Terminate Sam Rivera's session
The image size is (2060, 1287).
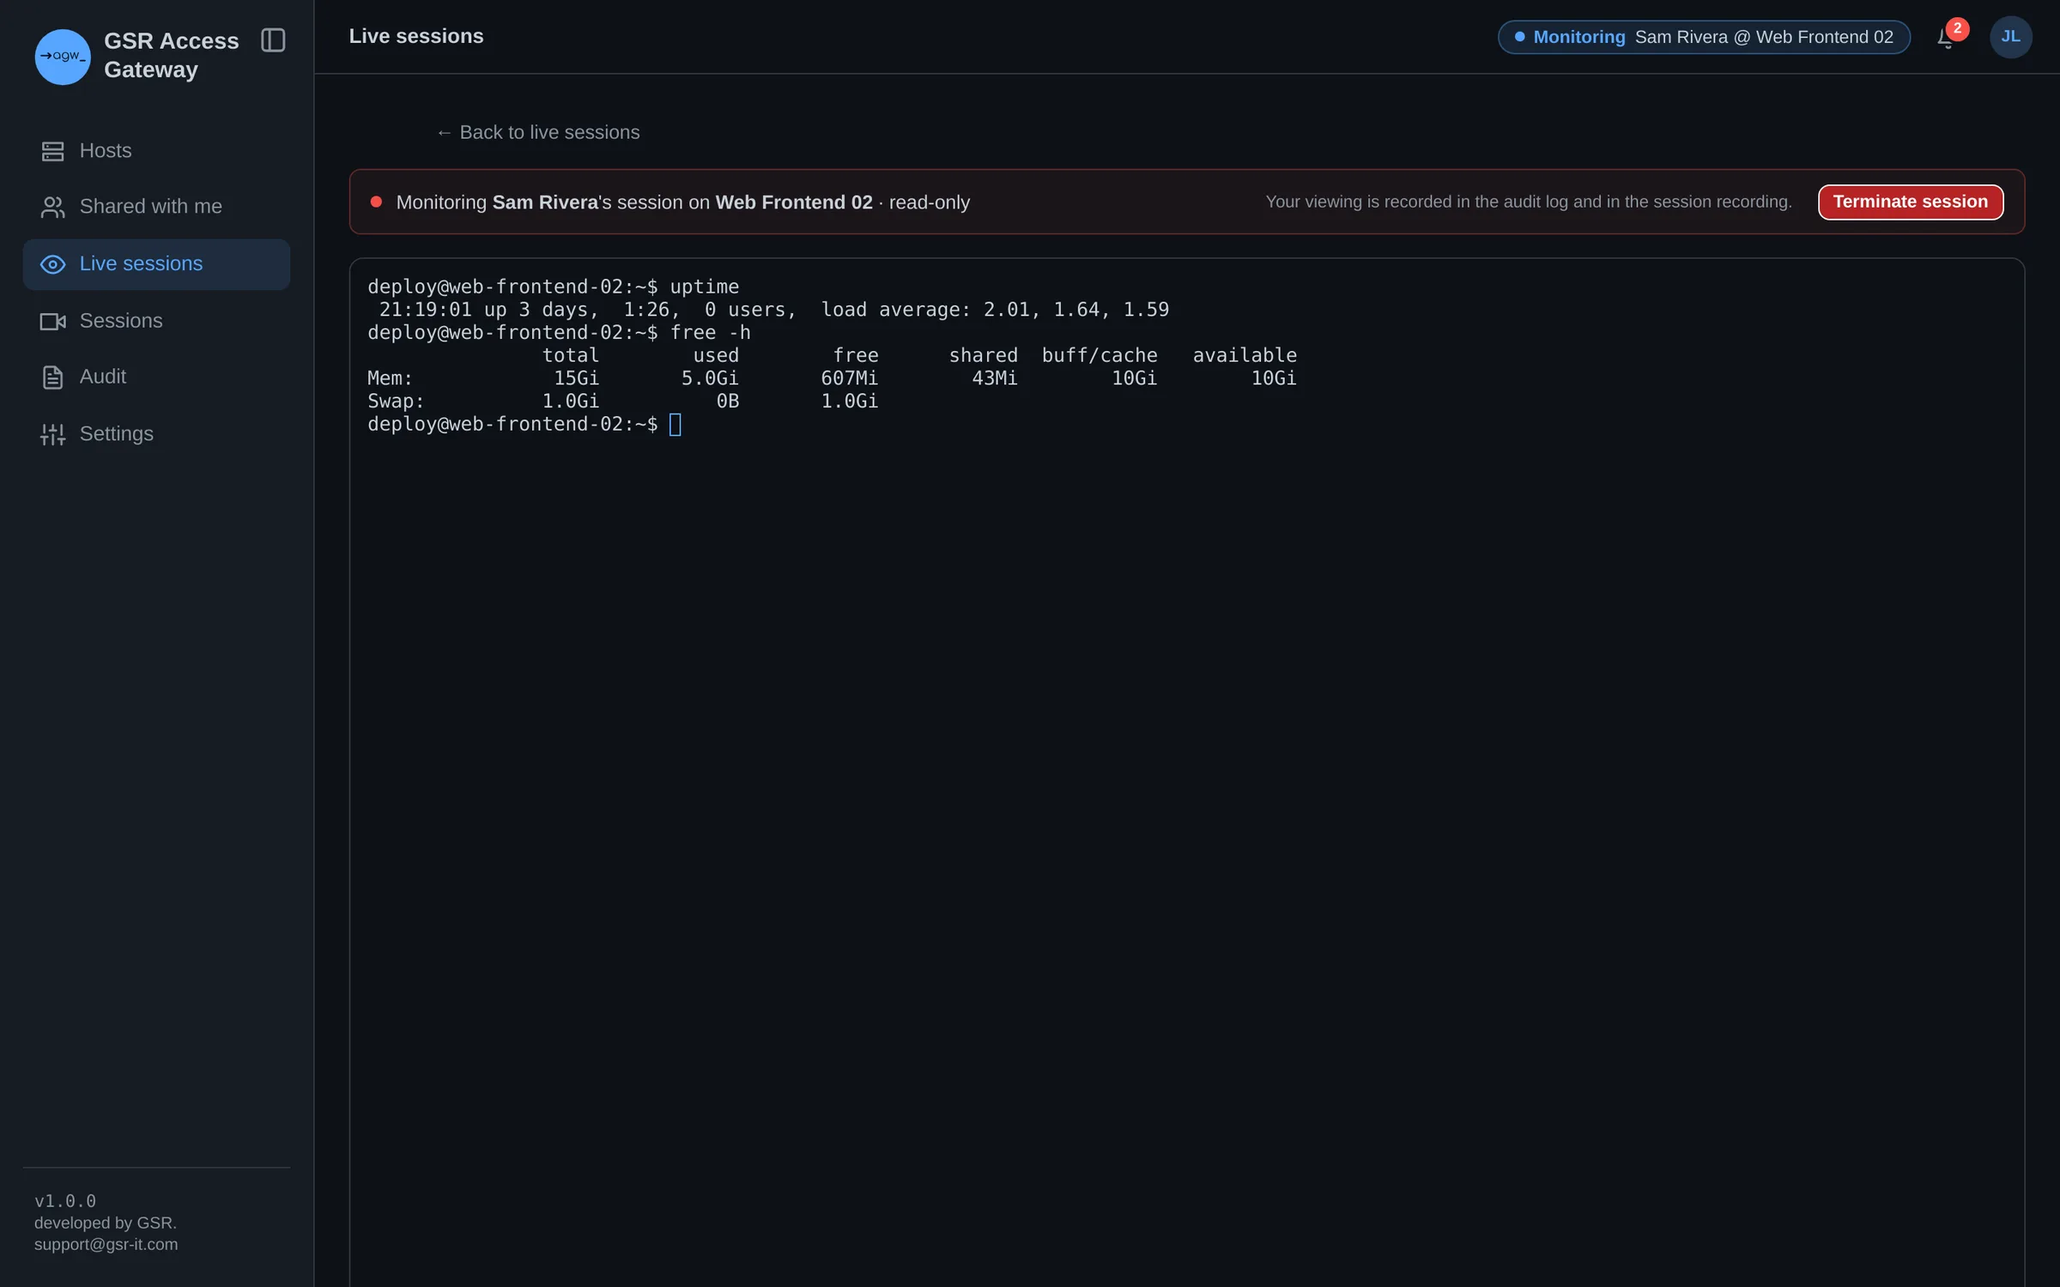[1910, 202]
